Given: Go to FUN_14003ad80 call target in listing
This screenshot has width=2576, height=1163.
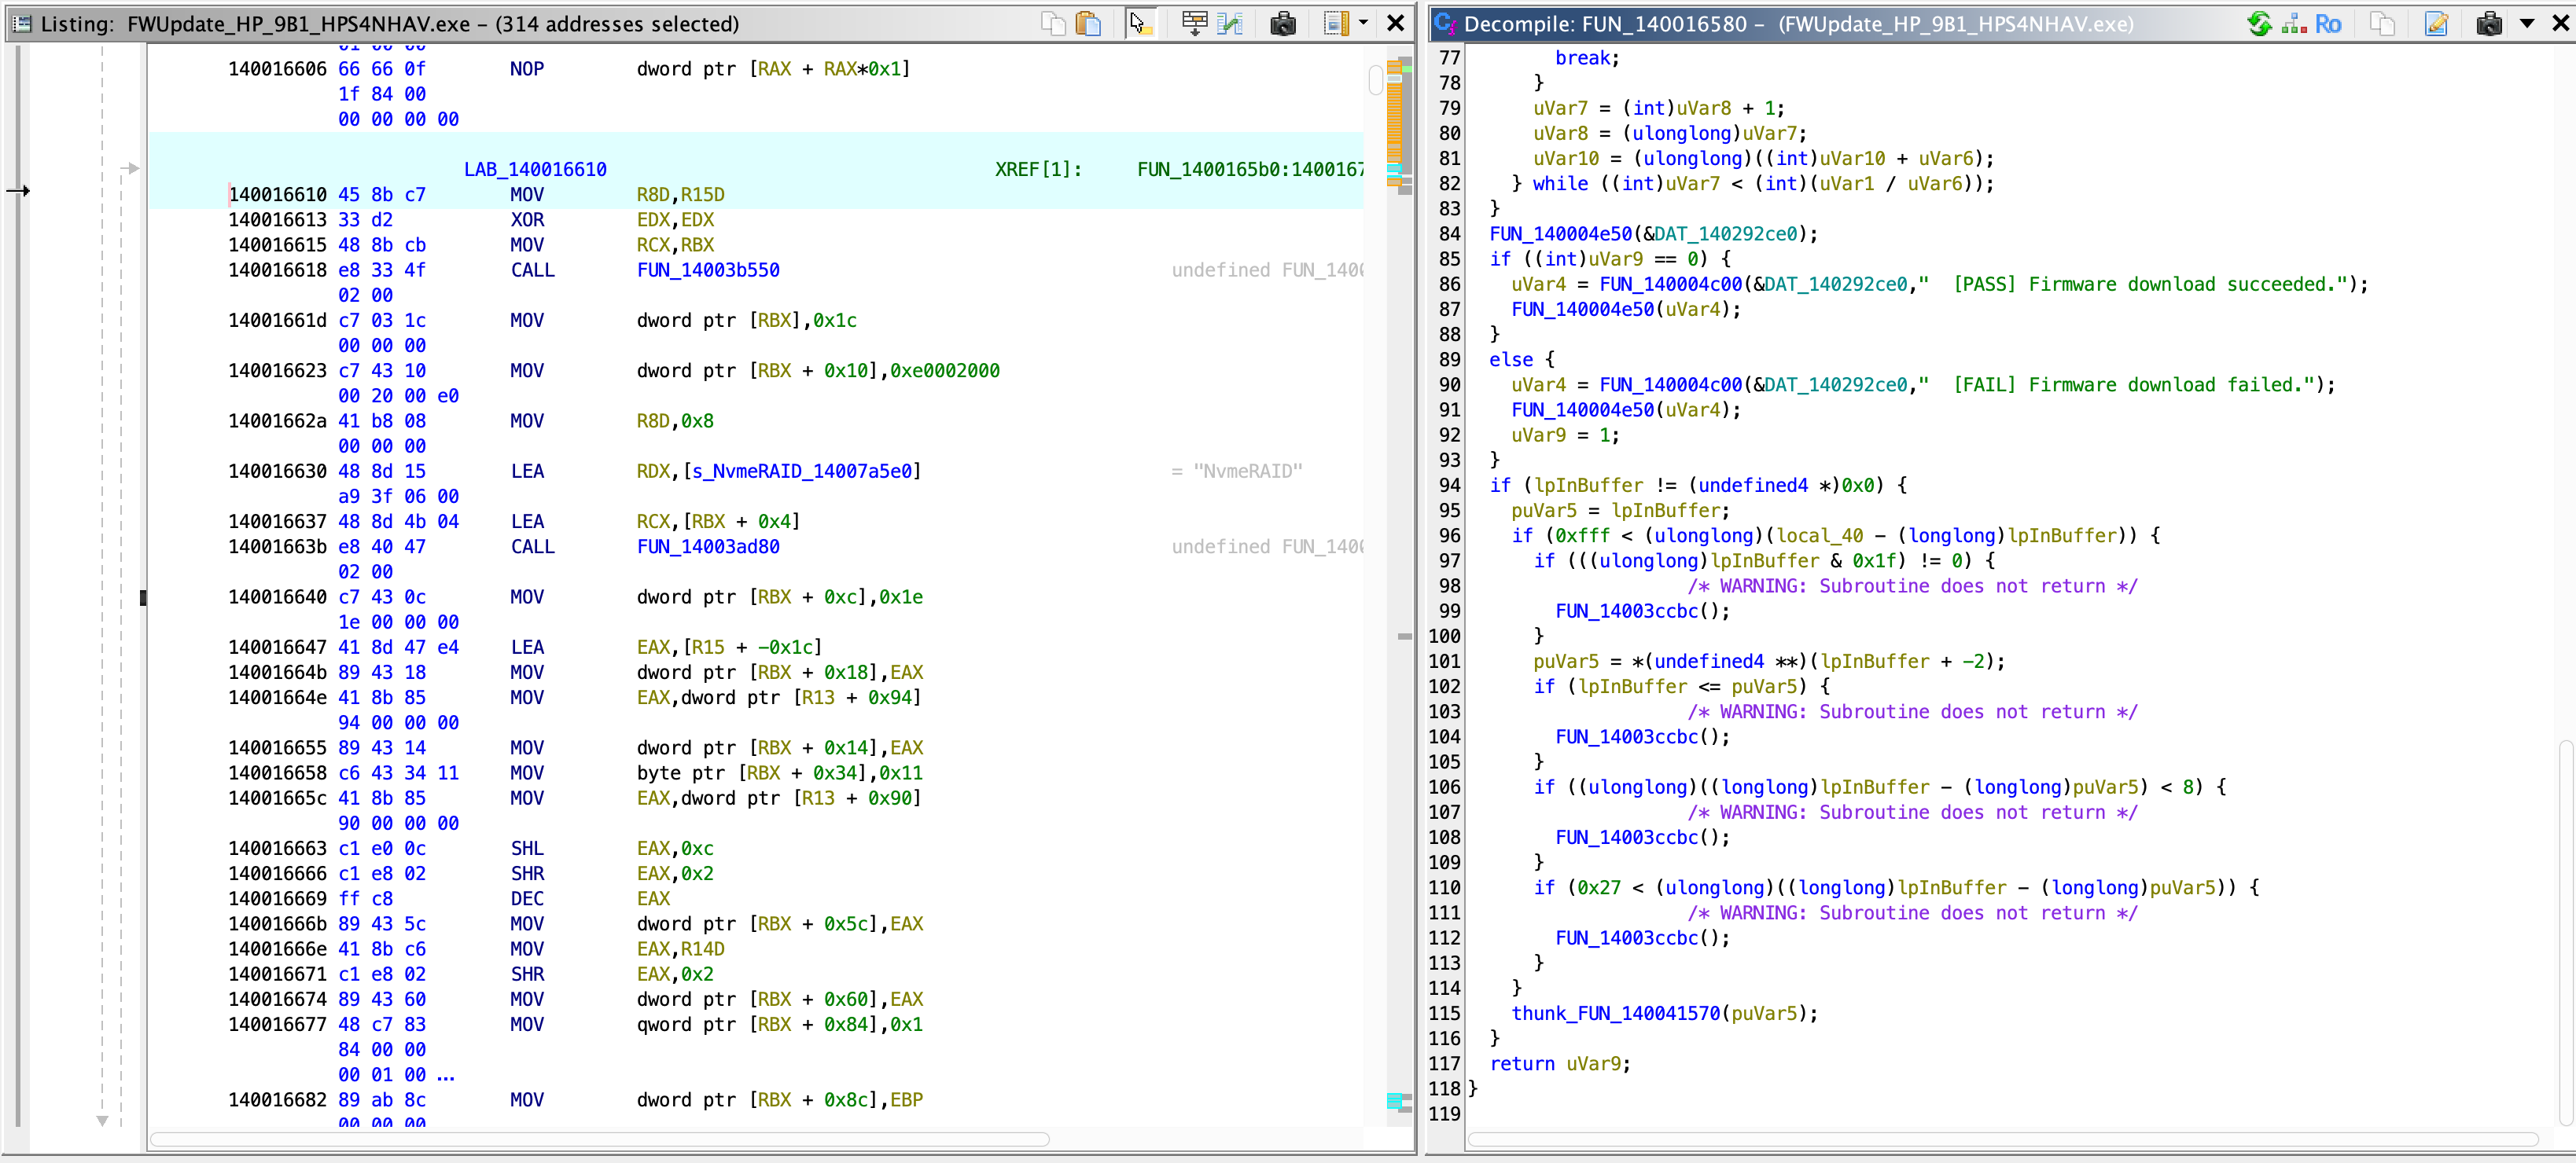Looking at the screenshot, I should pyautogui.click(x=708, y=546).
